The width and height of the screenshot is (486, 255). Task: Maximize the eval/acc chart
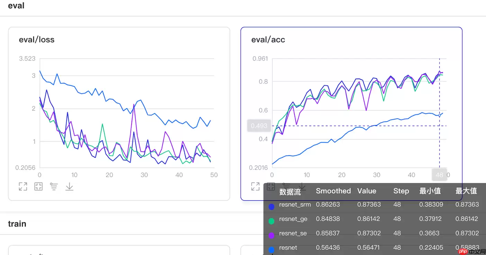(255, 186)
